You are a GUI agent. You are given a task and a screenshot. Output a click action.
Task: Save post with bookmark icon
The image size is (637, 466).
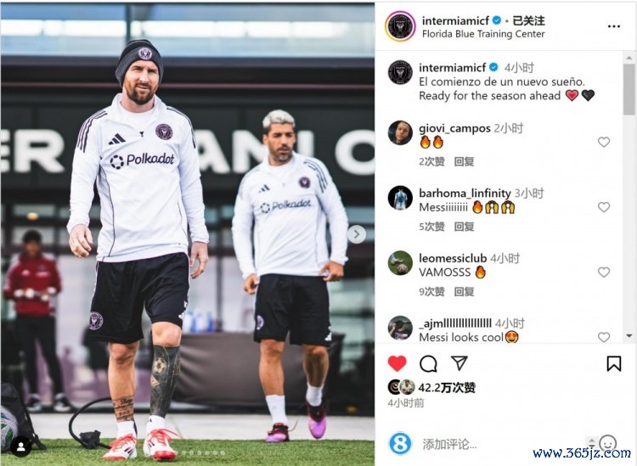[613, 363]
